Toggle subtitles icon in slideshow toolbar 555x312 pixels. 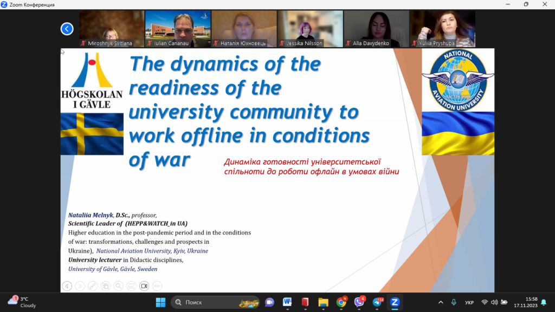coord(131,286)
